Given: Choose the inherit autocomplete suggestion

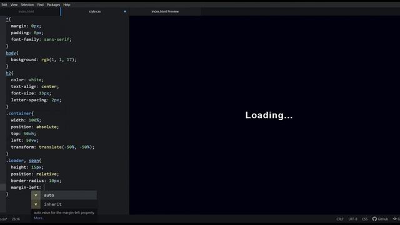Looking at the screenshot, I should [64, 204].
